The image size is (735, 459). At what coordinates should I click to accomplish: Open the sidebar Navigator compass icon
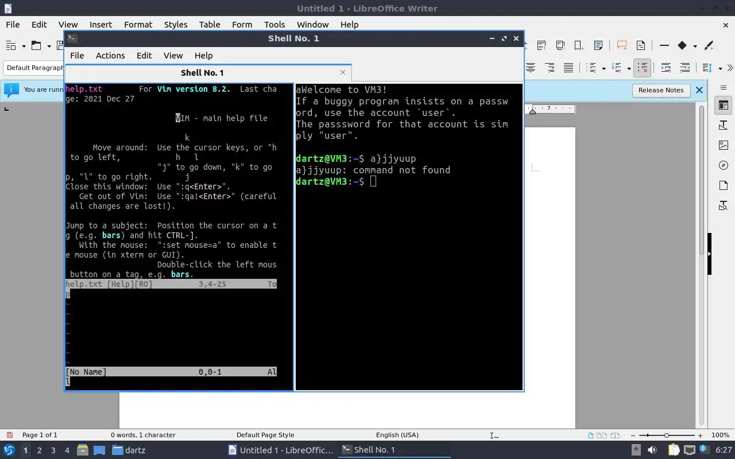724,165
